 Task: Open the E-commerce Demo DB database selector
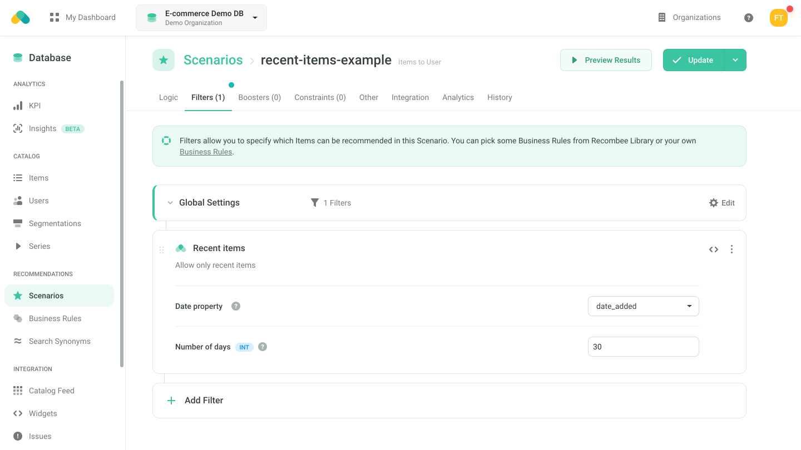pos(201,18)
